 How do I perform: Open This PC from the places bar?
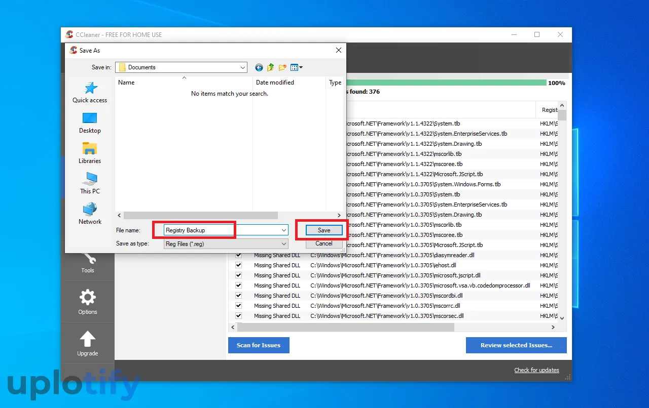[90, 183]
